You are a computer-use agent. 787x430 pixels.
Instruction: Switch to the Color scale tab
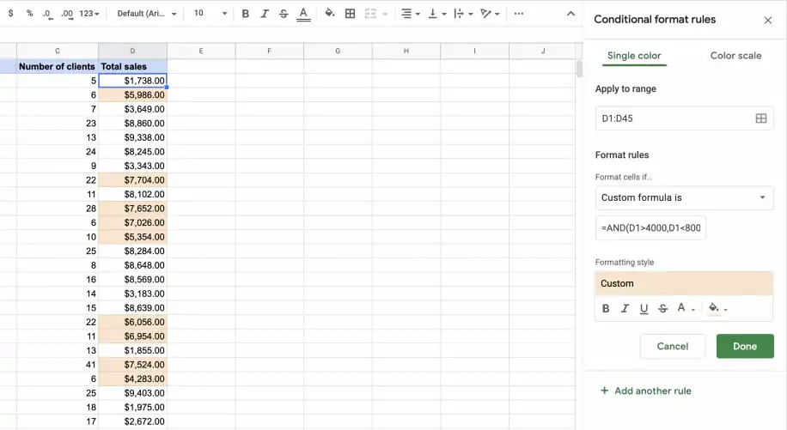coord(735,56)
